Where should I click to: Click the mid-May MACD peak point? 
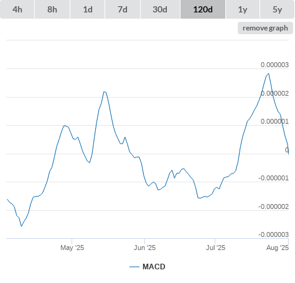(105, 91)
